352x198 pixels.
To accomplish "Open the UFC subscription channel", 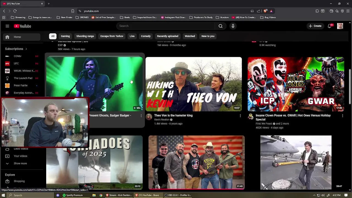I will tap(22, 64).
